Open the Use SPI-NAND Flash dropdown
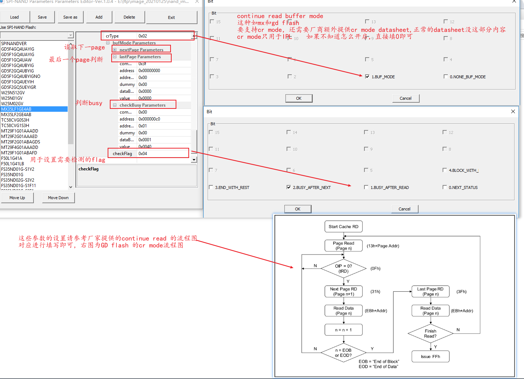Screen dimensions: 524x379 [x=71, y=35]
